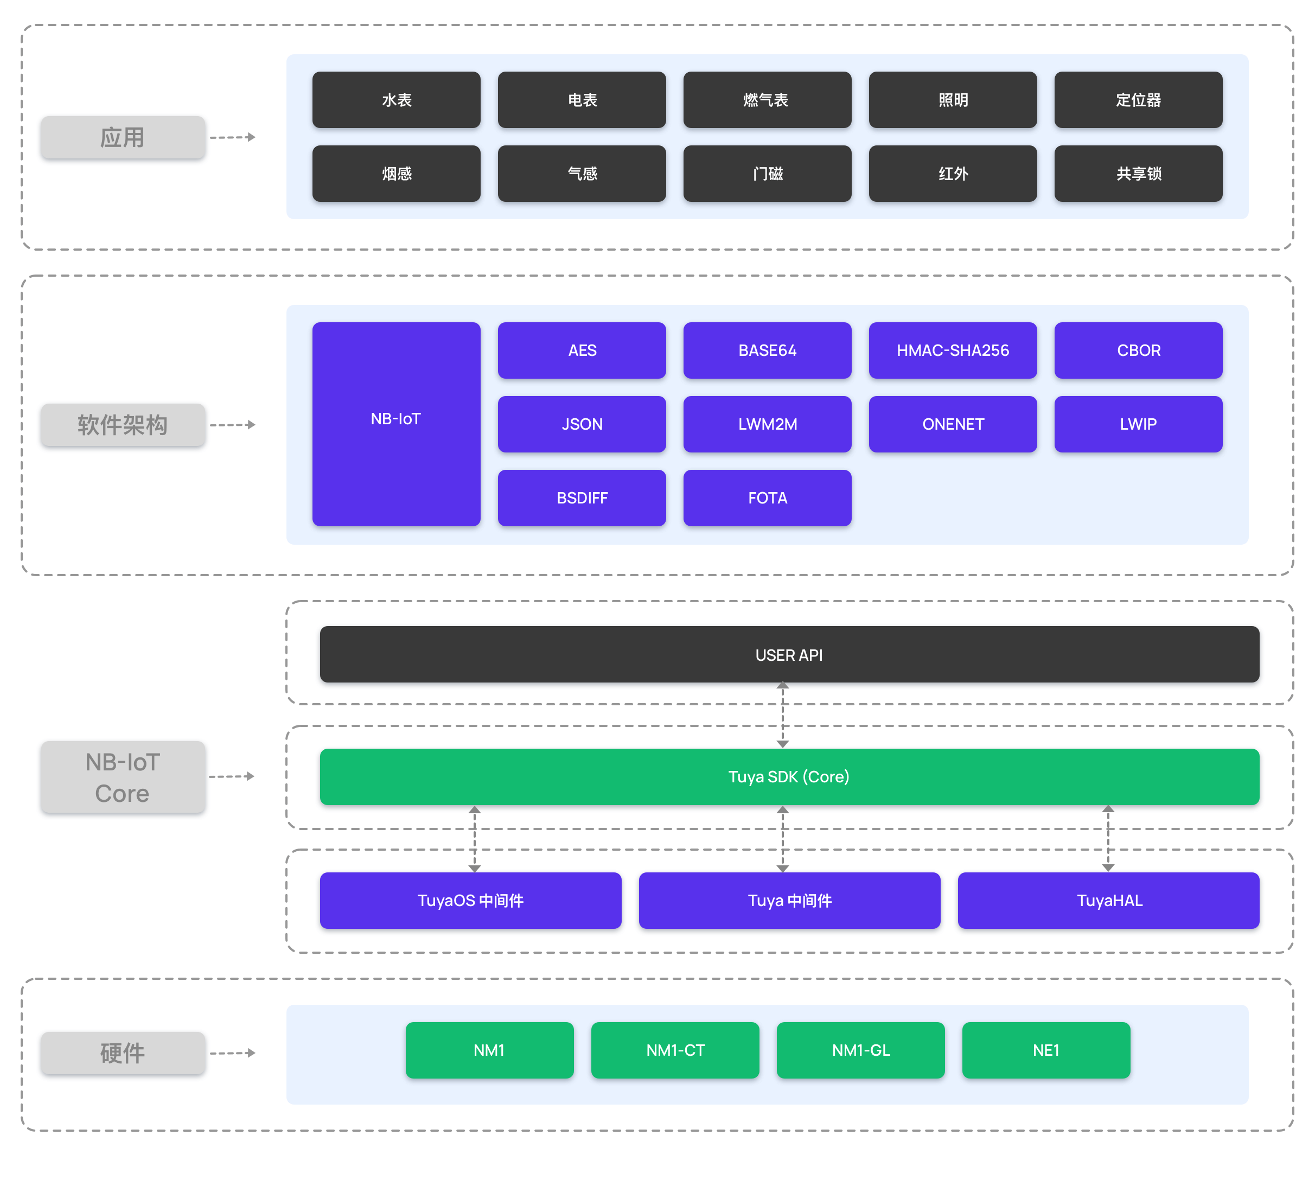Click the 气感 block
1315x1199 pixels.
pyautogui.click(x=582, y=174)
